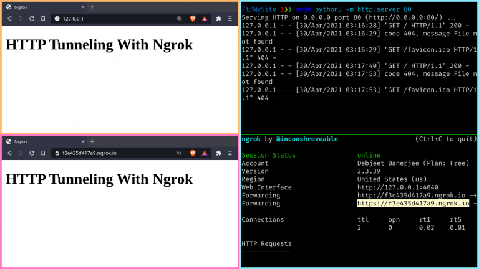Click the highlighted https://f3e435d417a9.ngrok.io forwarding URL

[413, 204]
